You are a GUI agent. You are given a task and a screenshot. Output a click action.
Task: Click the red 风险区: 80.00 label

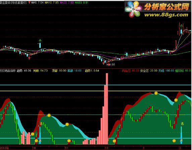pos(131,71)
